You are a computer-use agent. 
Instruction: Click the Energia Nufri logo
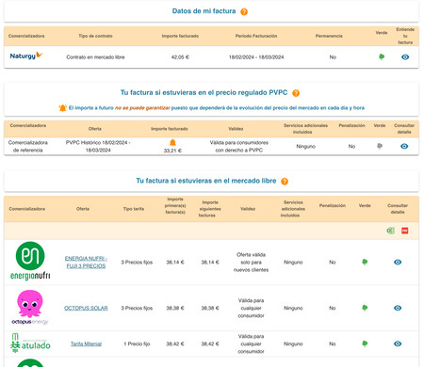point(30,261)
